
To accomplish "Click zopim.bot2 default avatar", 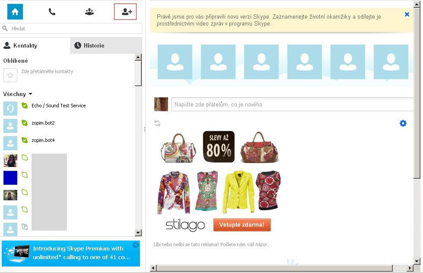I will tap(10, 126).
